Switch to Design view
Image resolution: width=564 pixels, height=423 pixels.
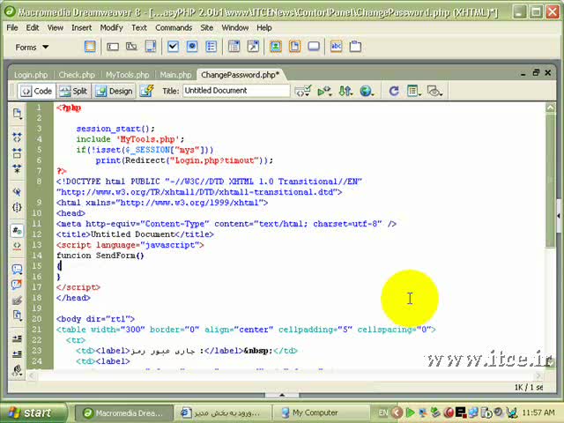point(115,91)
